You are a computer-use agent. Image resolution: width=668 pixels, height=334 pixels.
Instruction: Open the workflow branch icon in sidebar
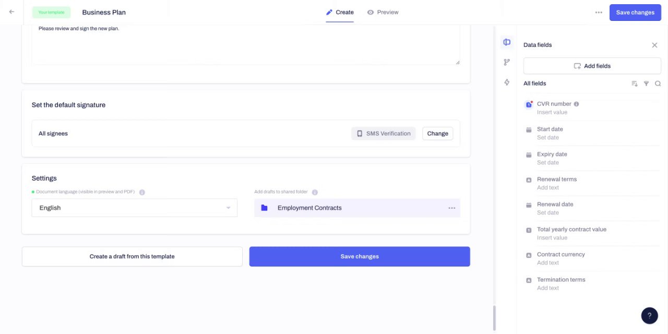coord(507,62)
